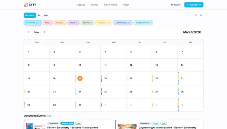Toggle the Arts category filter
The image size is (227, 129).
[48, 23]
